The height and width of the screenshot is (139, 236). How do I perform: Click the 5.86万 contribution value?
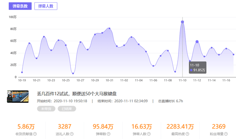[26, 126]
